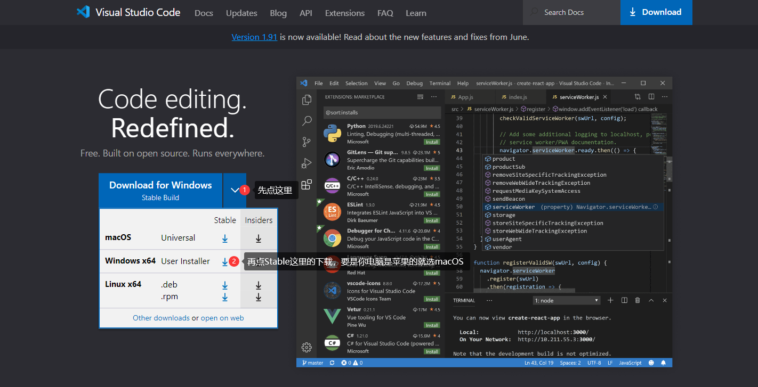Open the open on web link
The width and height of the screenshot is (758, 387).
tap(222, 318)
